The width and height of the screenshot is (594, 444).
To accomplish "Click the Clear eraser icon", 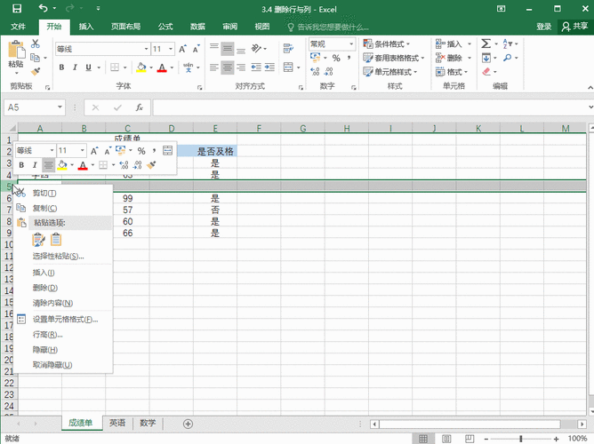I will pyautogui.click(x=486, y=71).
